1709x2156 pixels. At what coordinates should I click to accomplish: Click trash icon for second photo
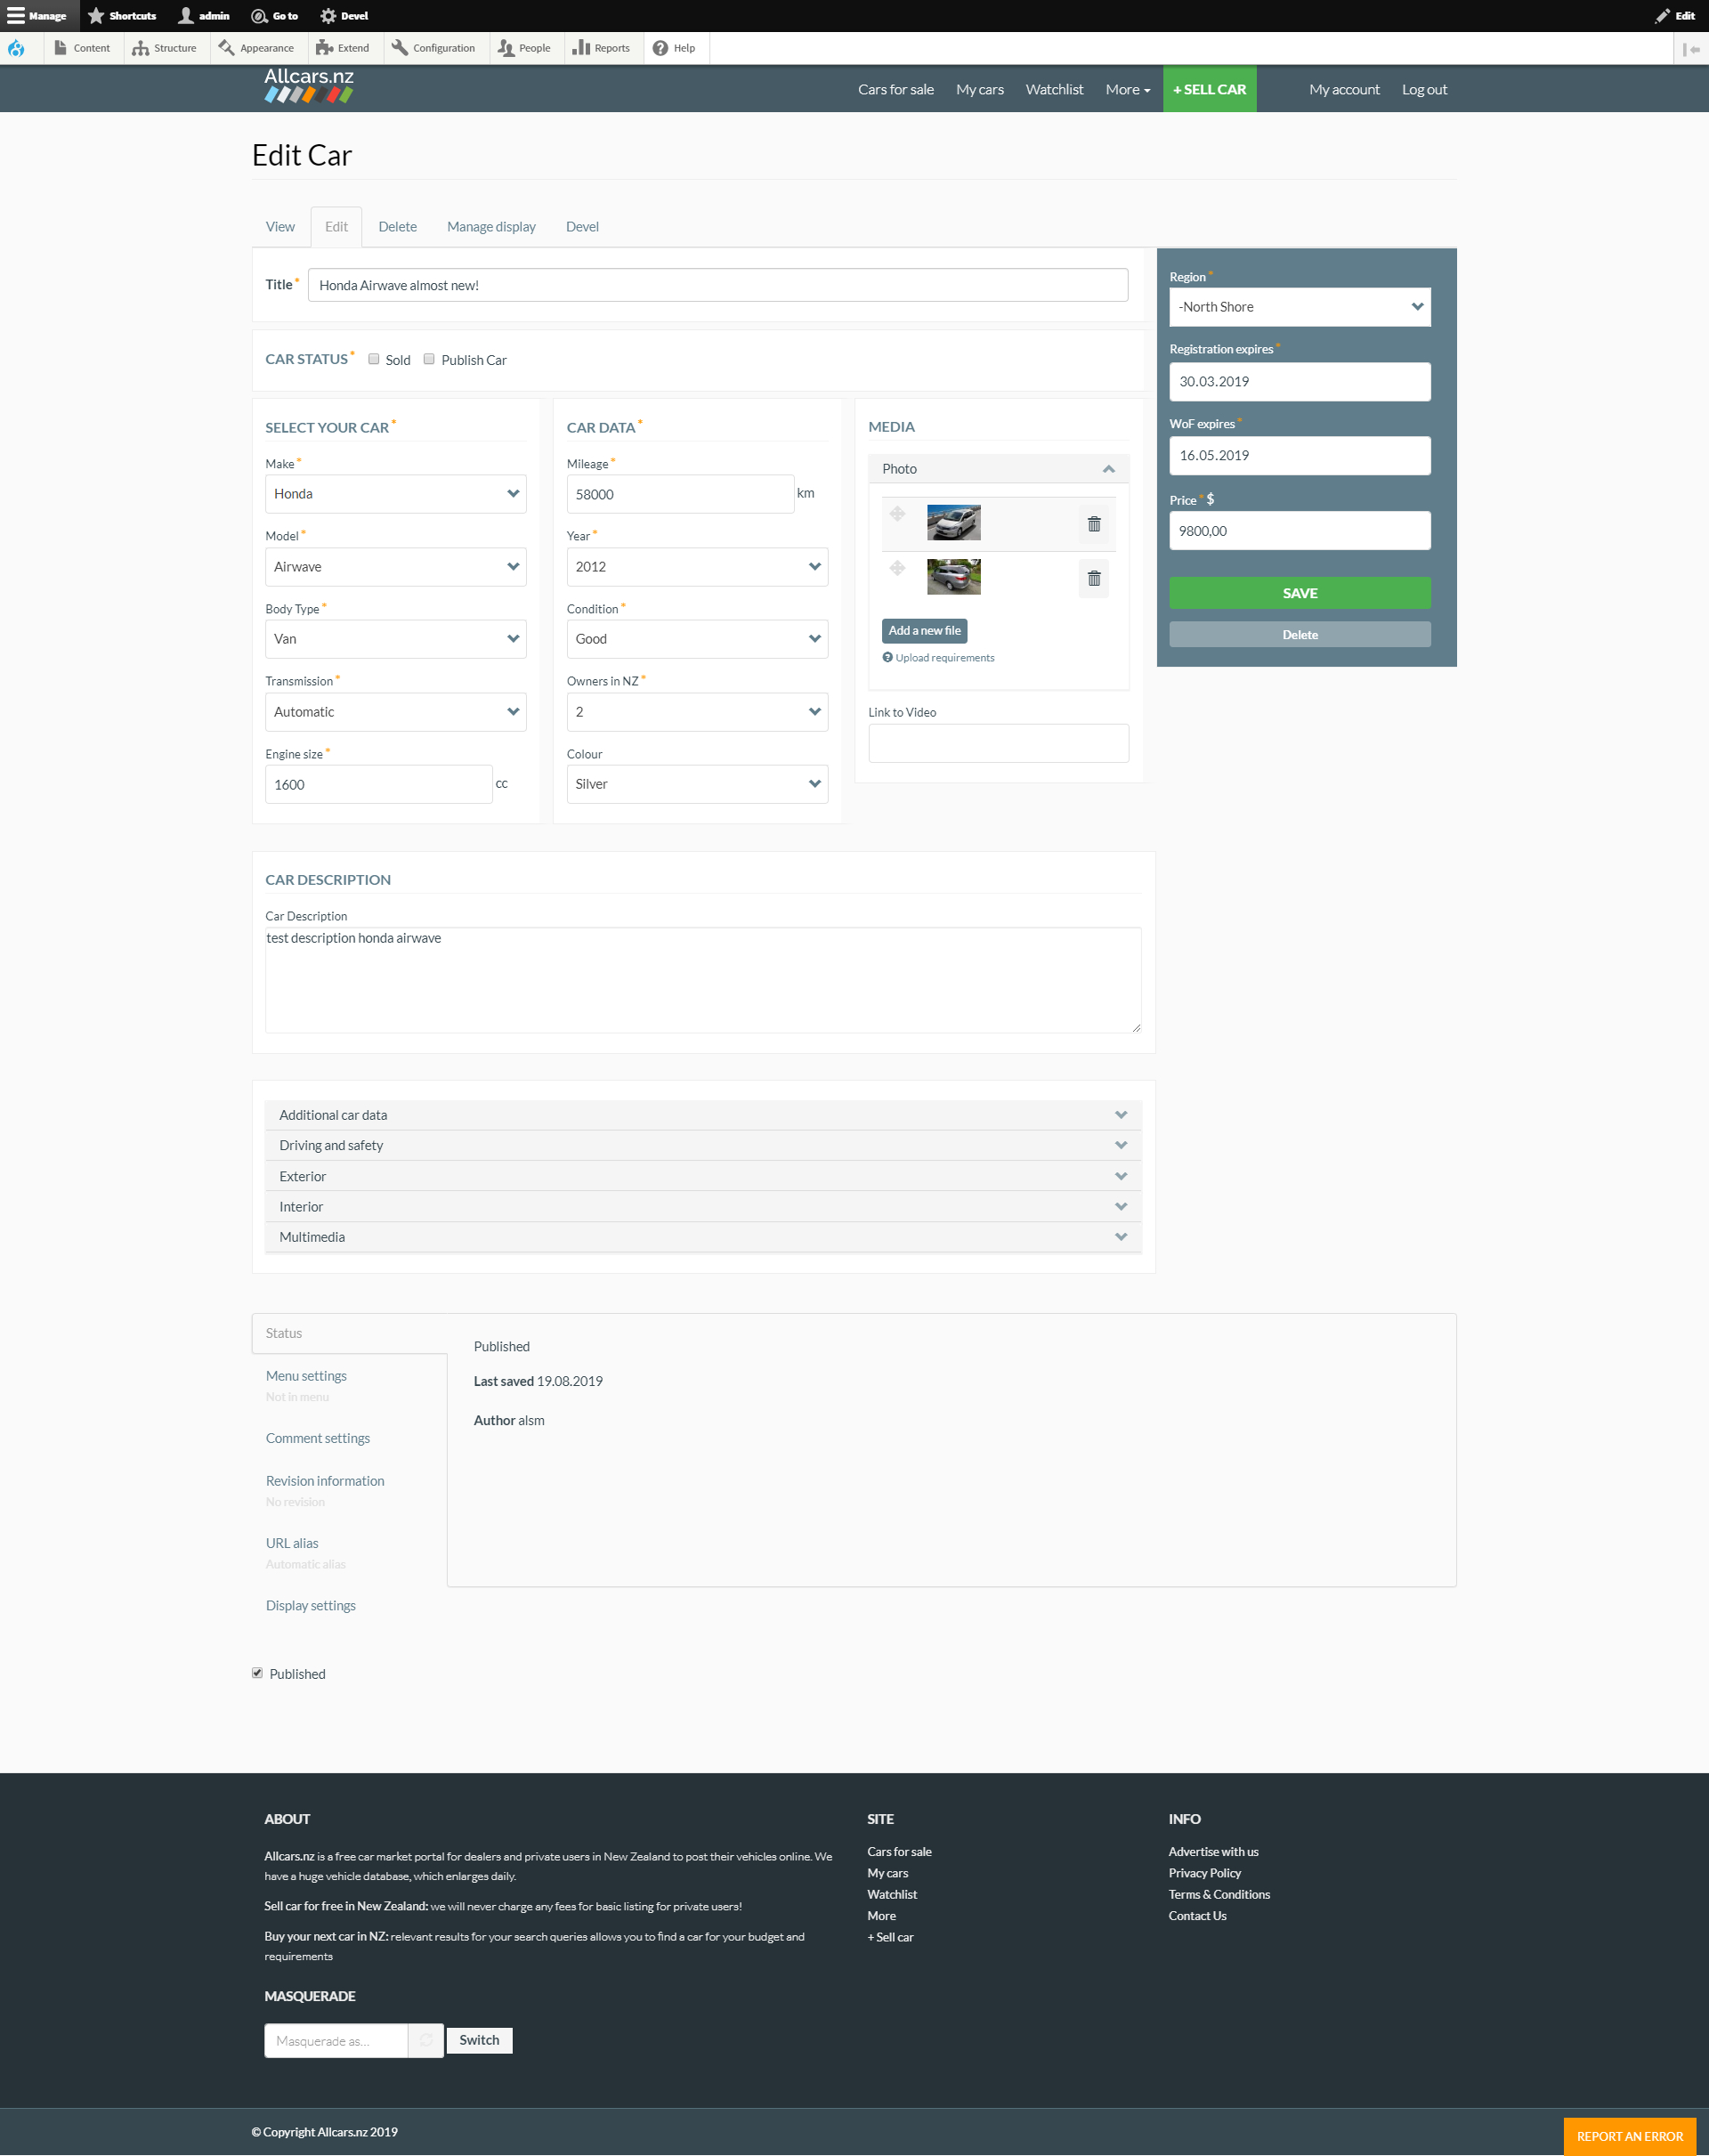1093,578
